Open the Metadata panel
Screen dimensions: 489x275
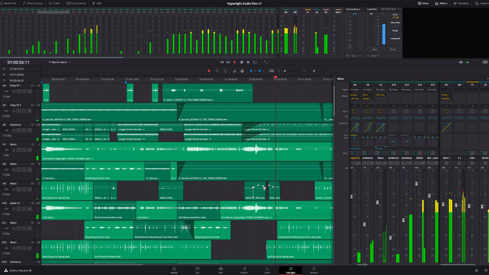click(x=461, y=3)
